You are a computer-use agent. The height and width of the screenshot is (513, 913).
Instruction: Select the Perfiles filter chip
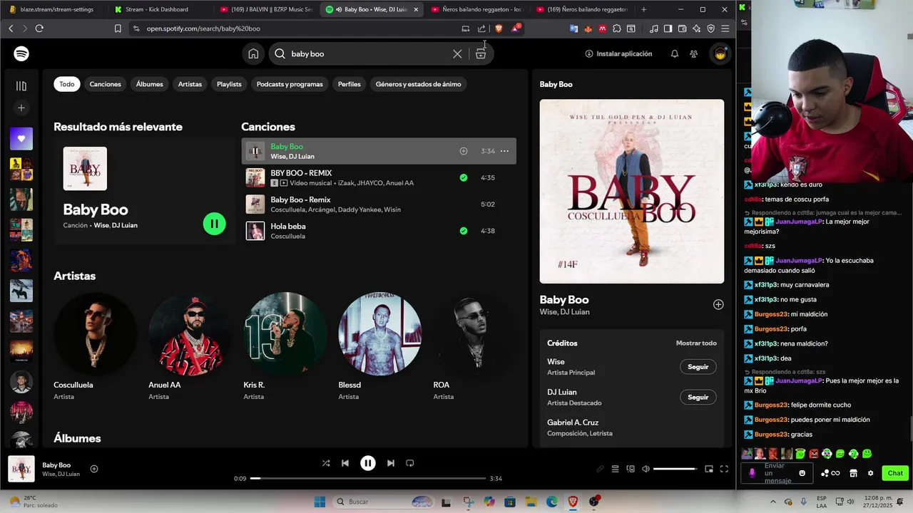click(x=350, y=84)
